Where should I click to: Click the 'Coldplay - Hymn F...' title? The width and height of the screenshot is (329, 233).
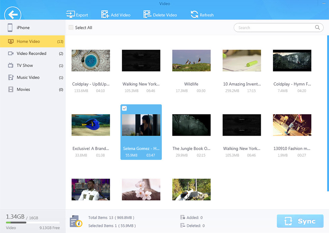292,84
